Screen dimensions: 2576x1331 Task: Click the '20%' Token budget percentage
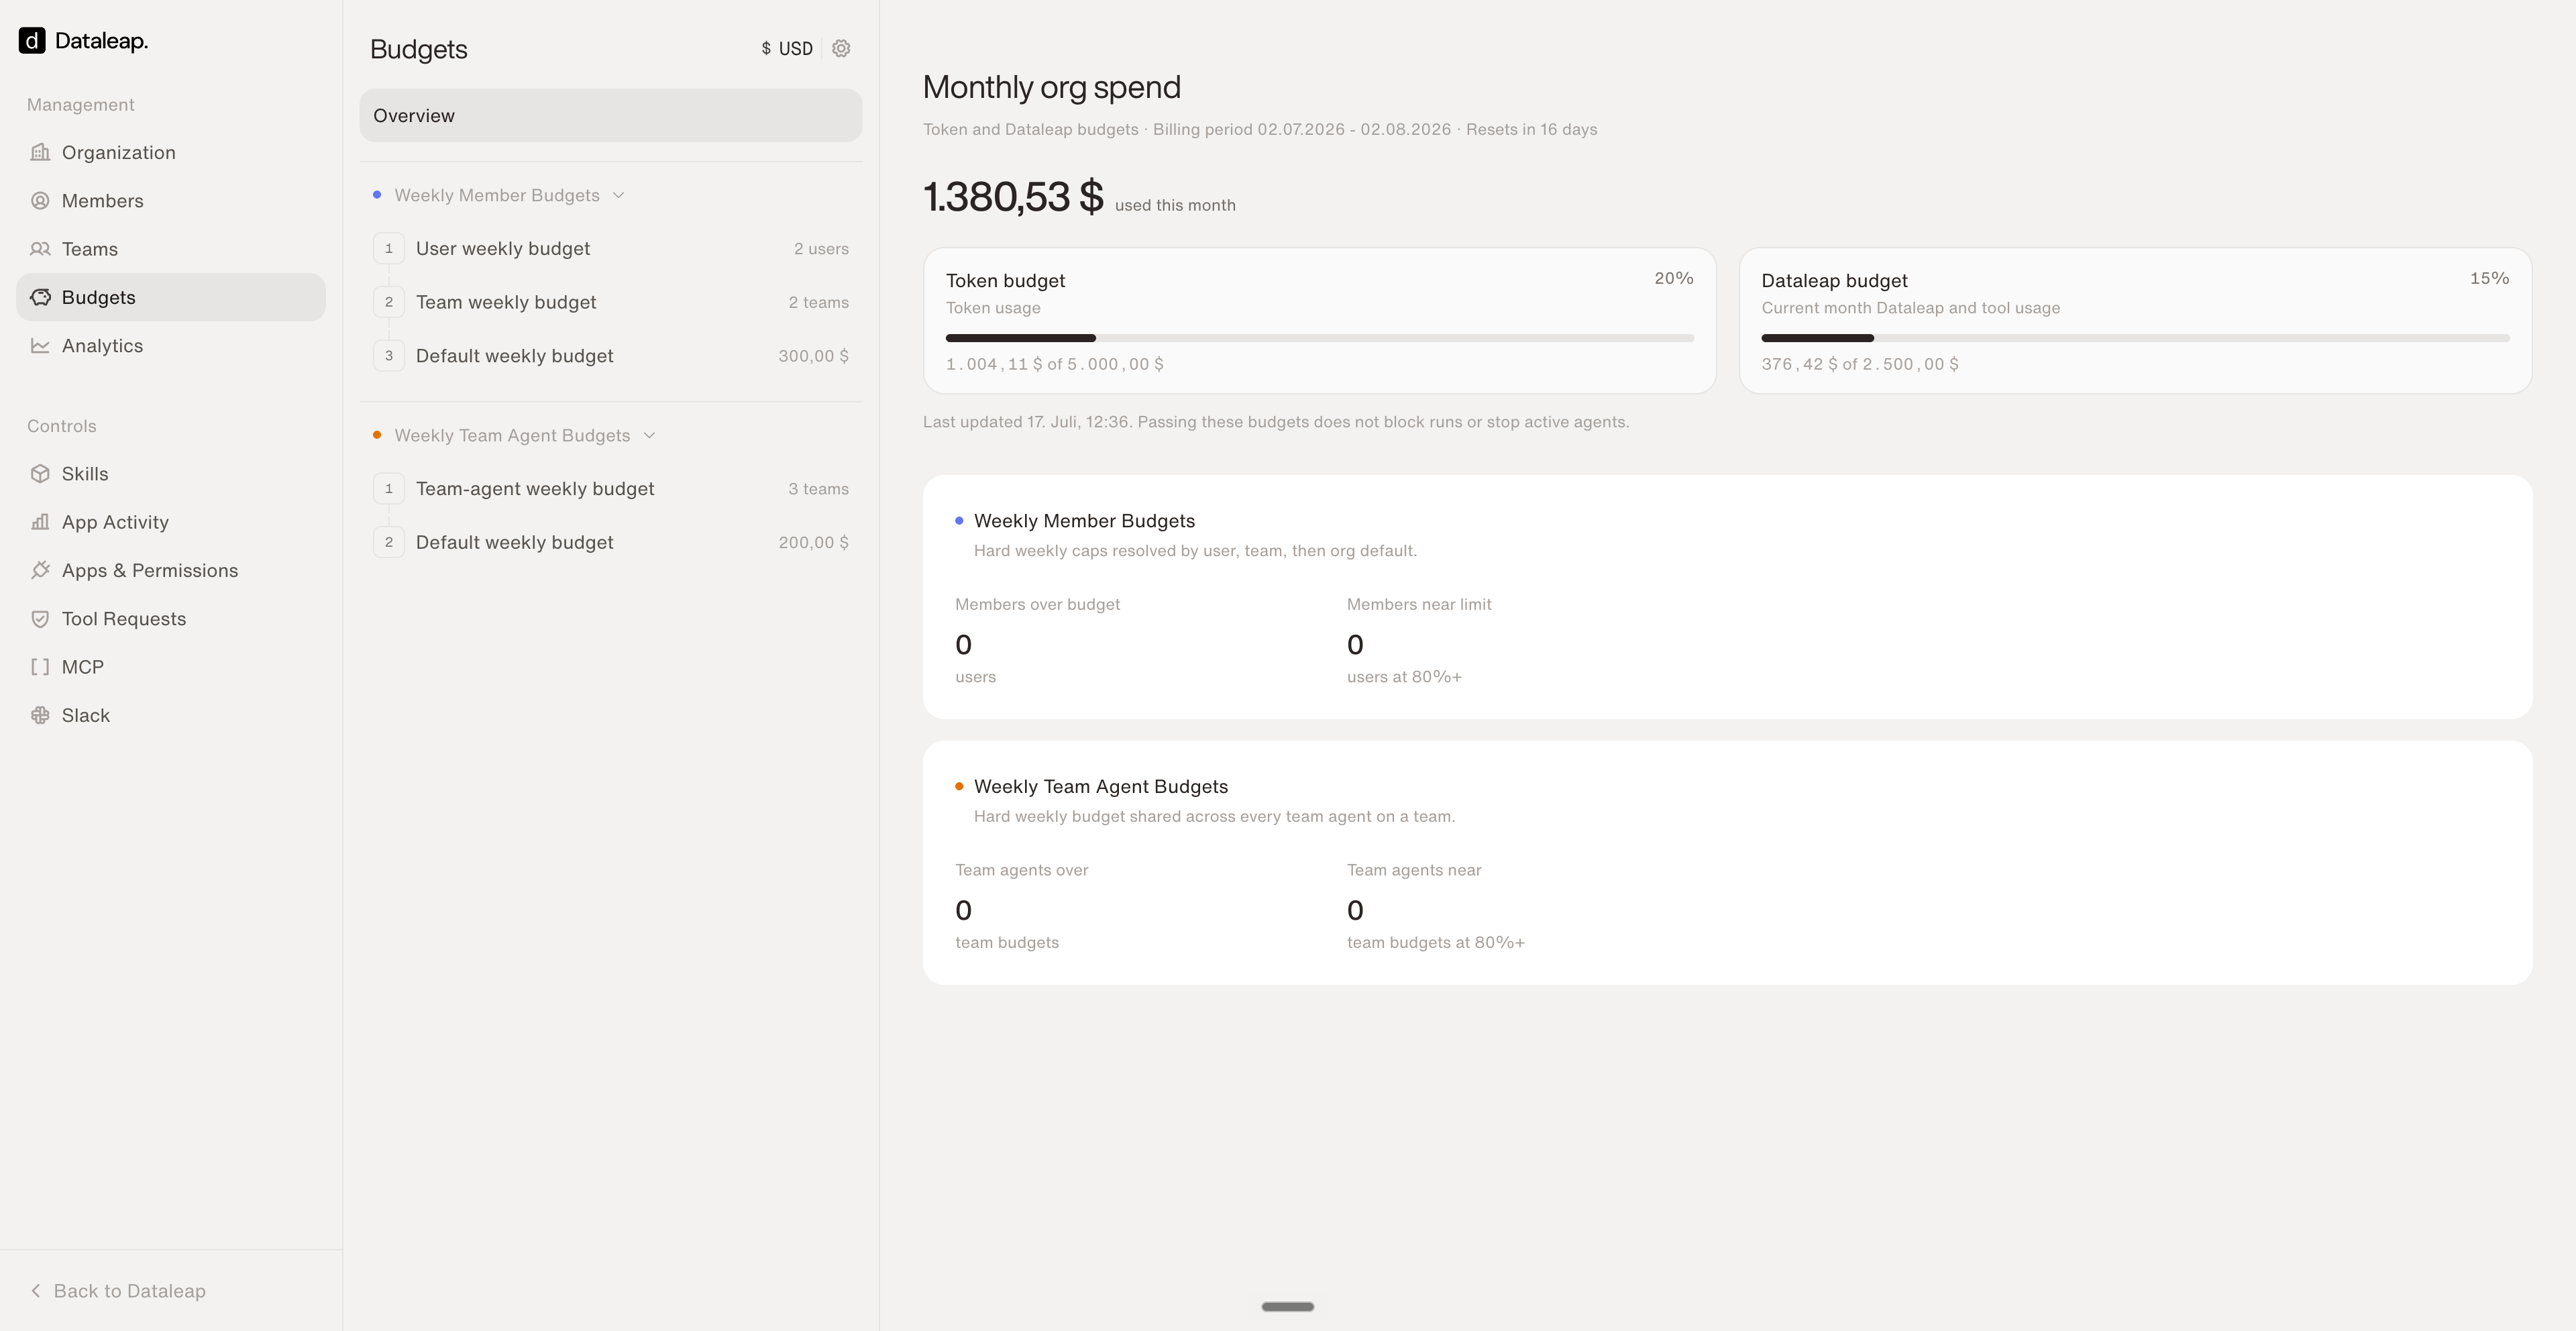tap(1673, 278)
